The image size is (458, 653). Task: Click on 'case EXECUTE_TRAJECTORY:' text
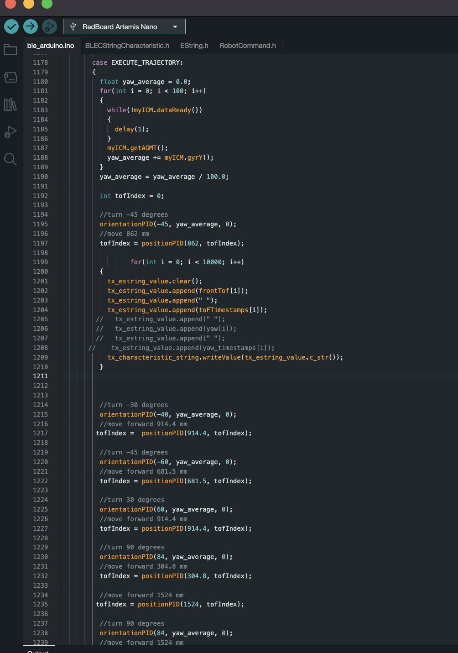coord(137,63)
